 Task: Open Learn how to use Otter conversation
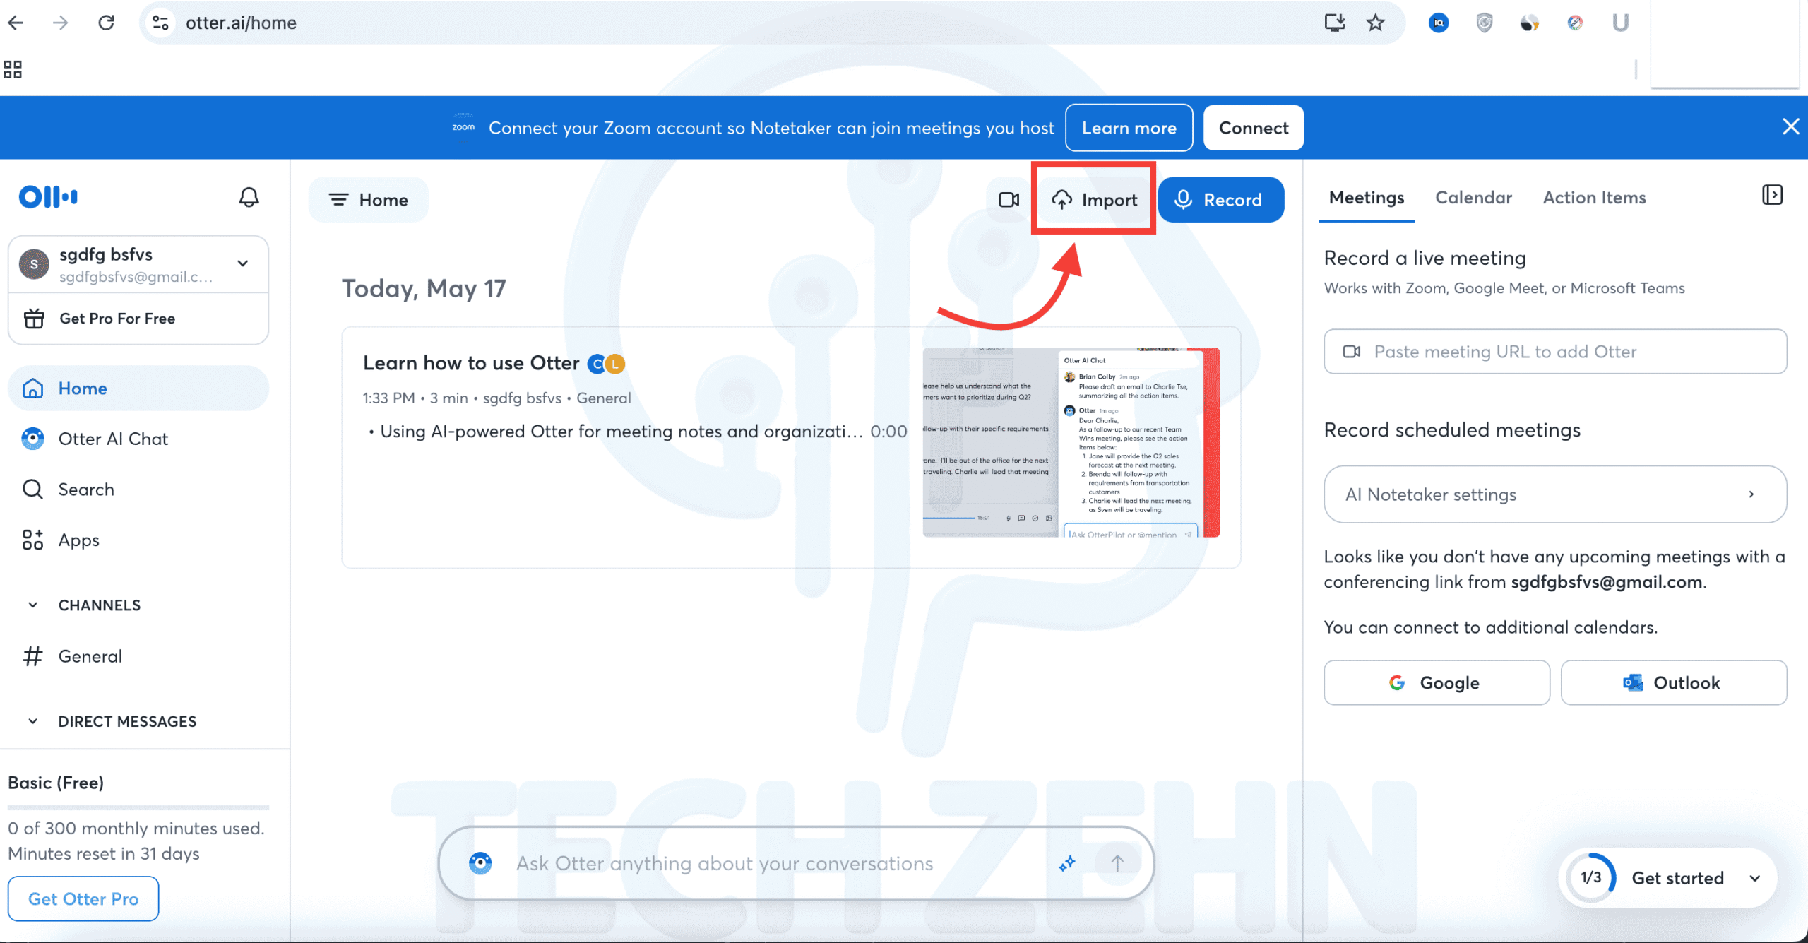click(471, 363)
